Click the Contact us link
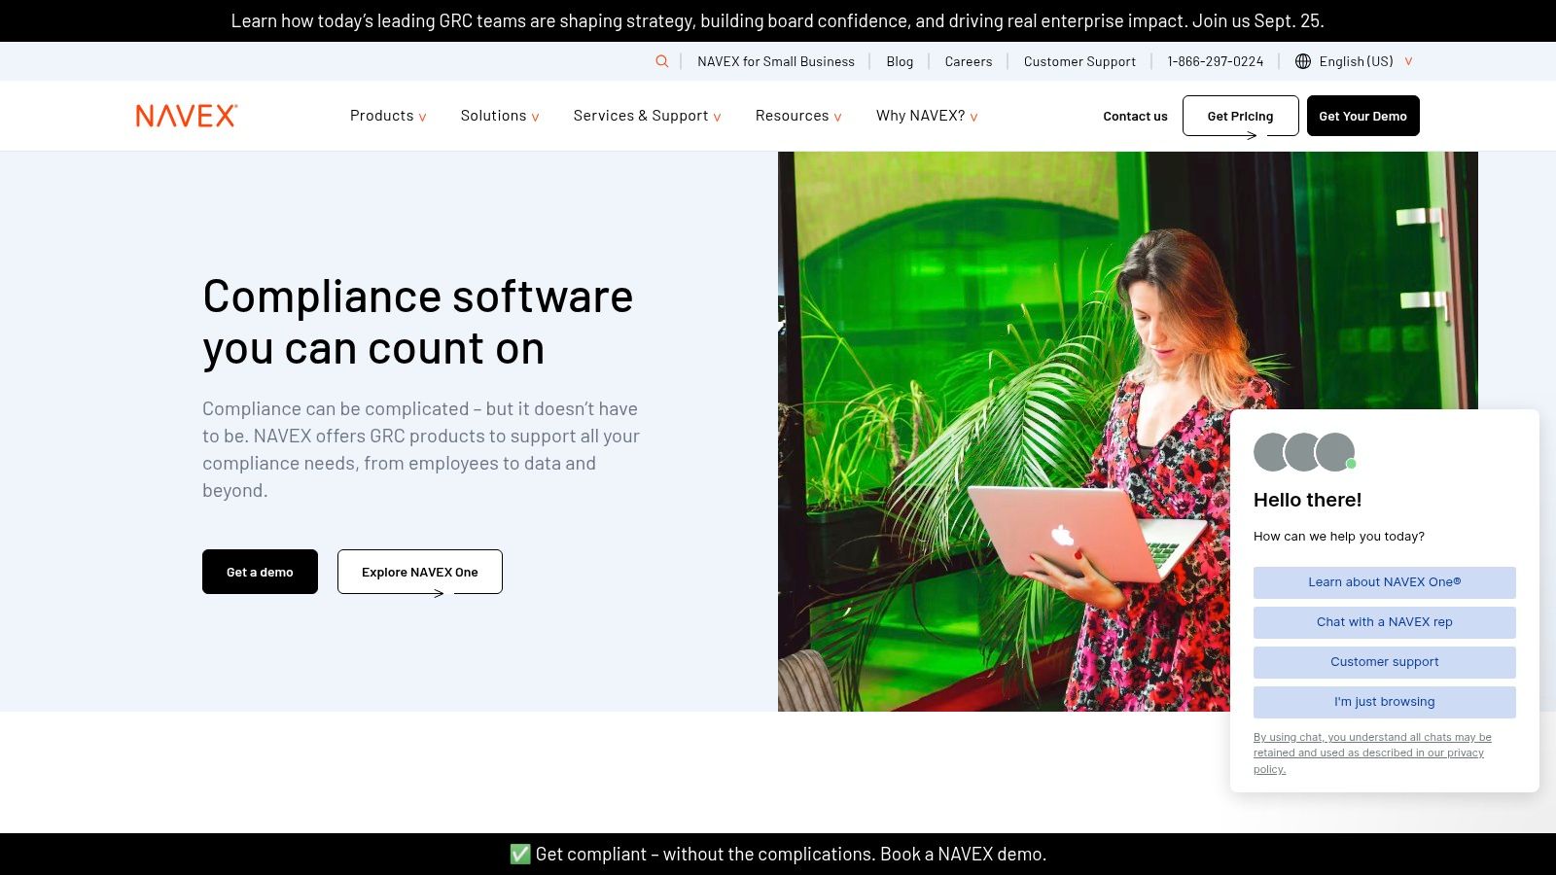The image size is (1556, 875). (1135, 116)
